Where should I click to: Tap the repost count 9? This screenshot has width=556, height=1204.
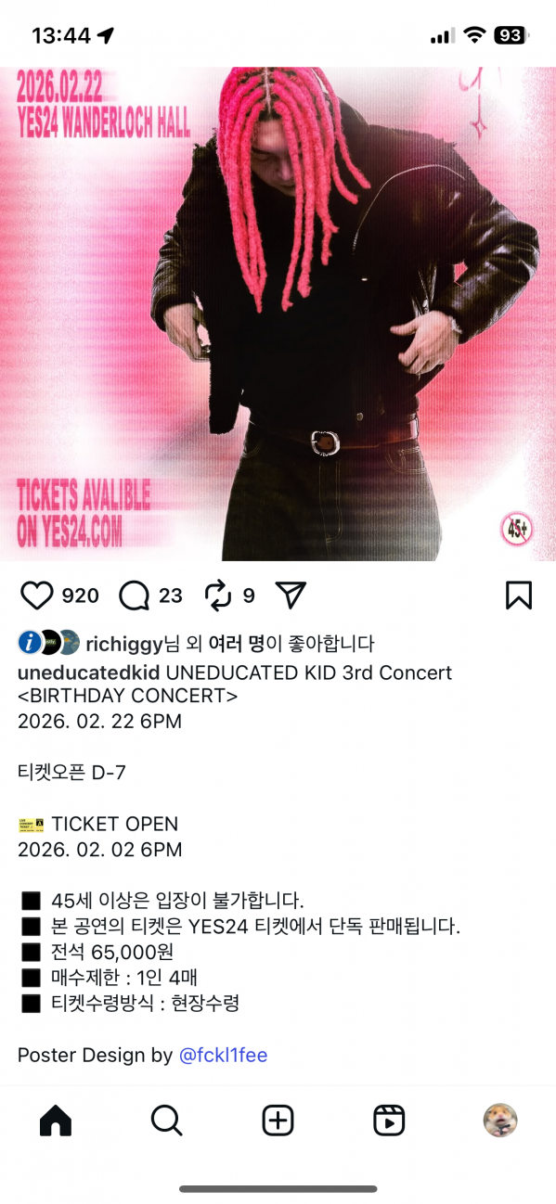click(249, 596)
